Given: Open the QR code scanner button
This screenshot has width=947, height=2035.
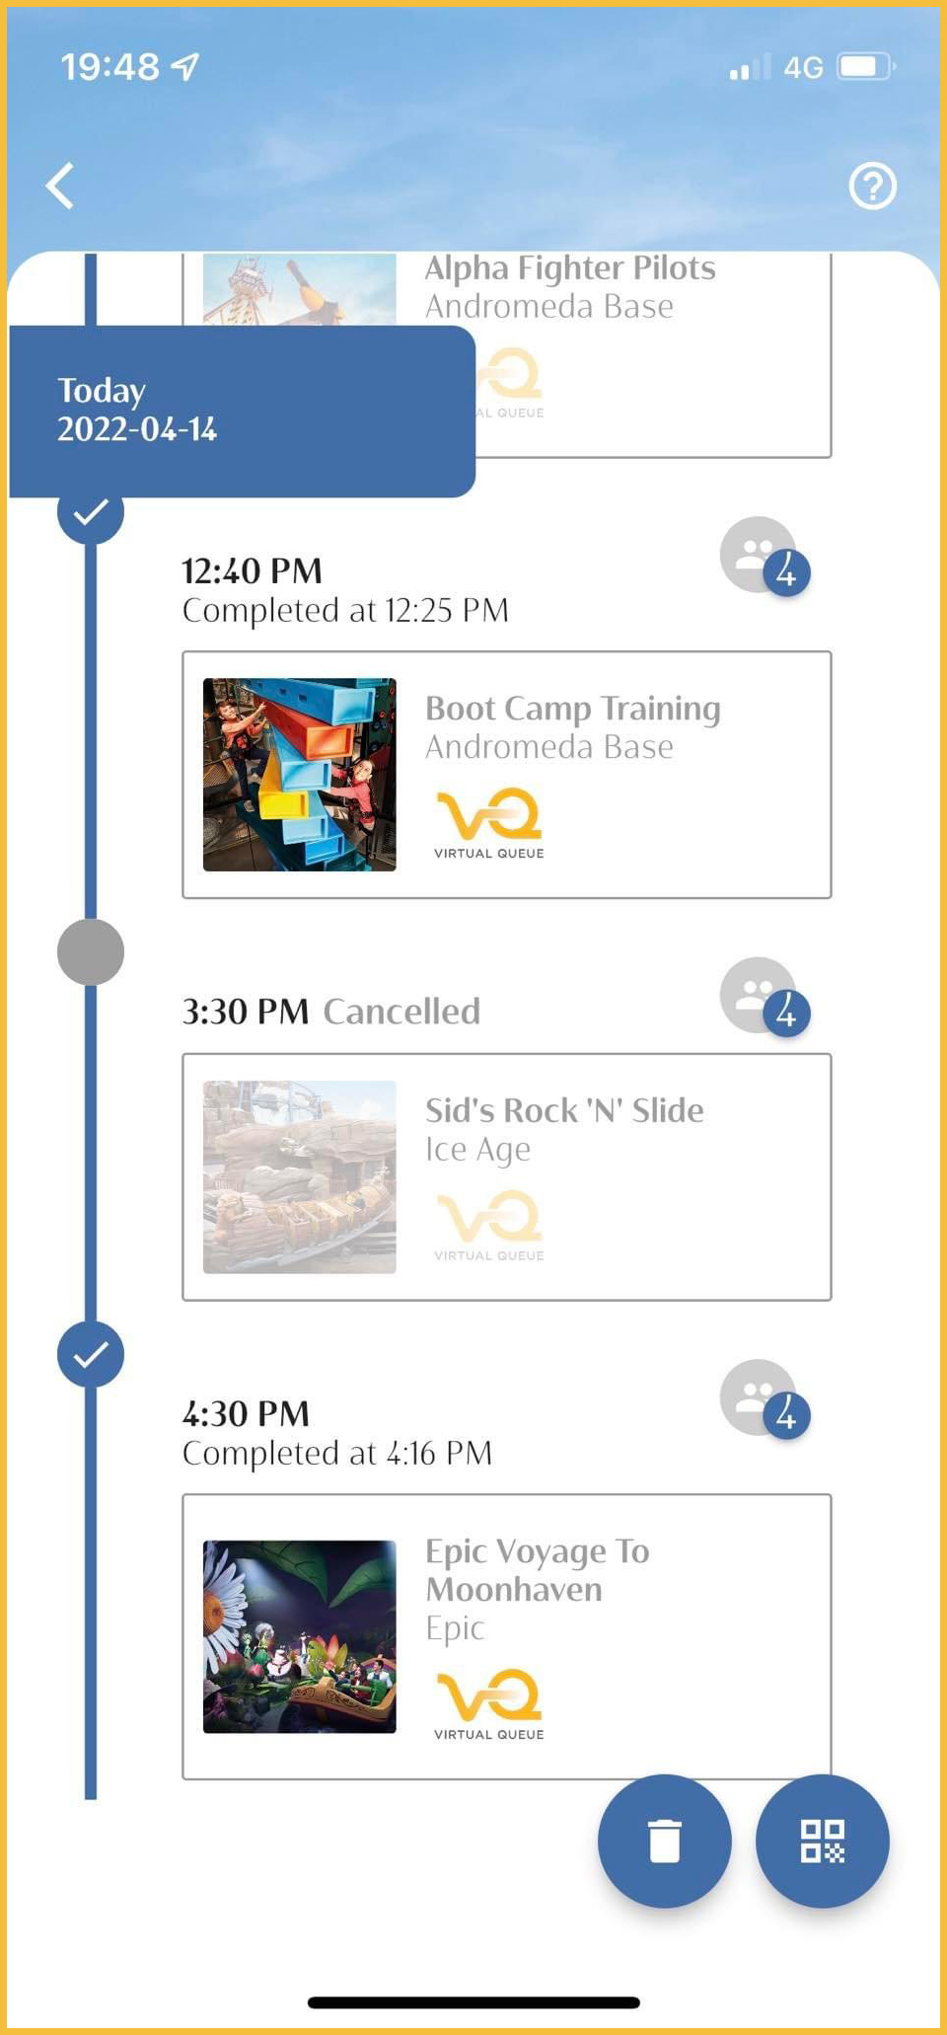Looking at the screenshot, I should pos(822,1841).
